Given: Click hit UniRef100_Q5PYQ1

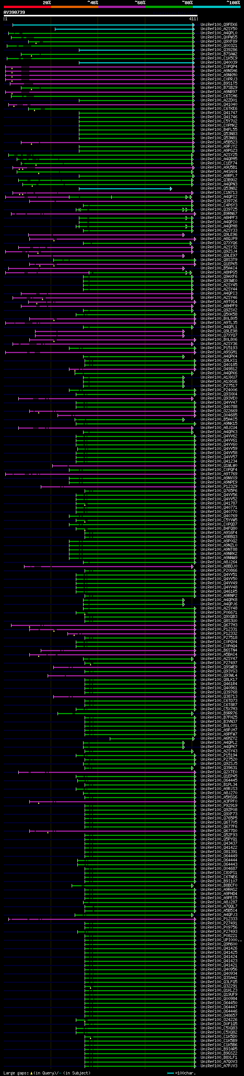Looking at the screenshot, I should (219, 839).
